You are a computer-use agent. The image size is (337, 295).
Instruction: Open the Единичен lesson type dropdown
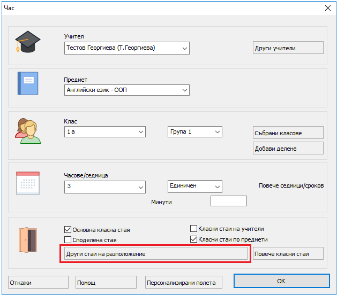coord(217,186)
